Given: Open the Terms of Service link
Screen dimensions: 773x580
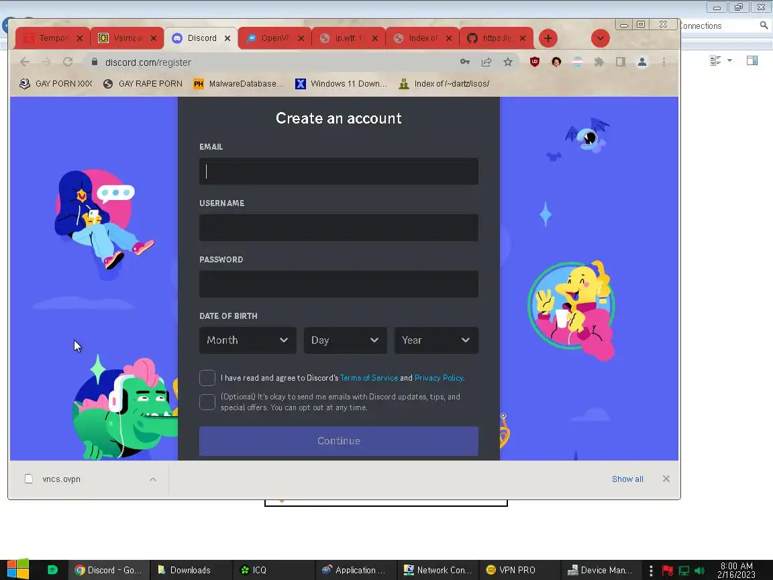Looking at the screenshot, I should tap(369, 378).
